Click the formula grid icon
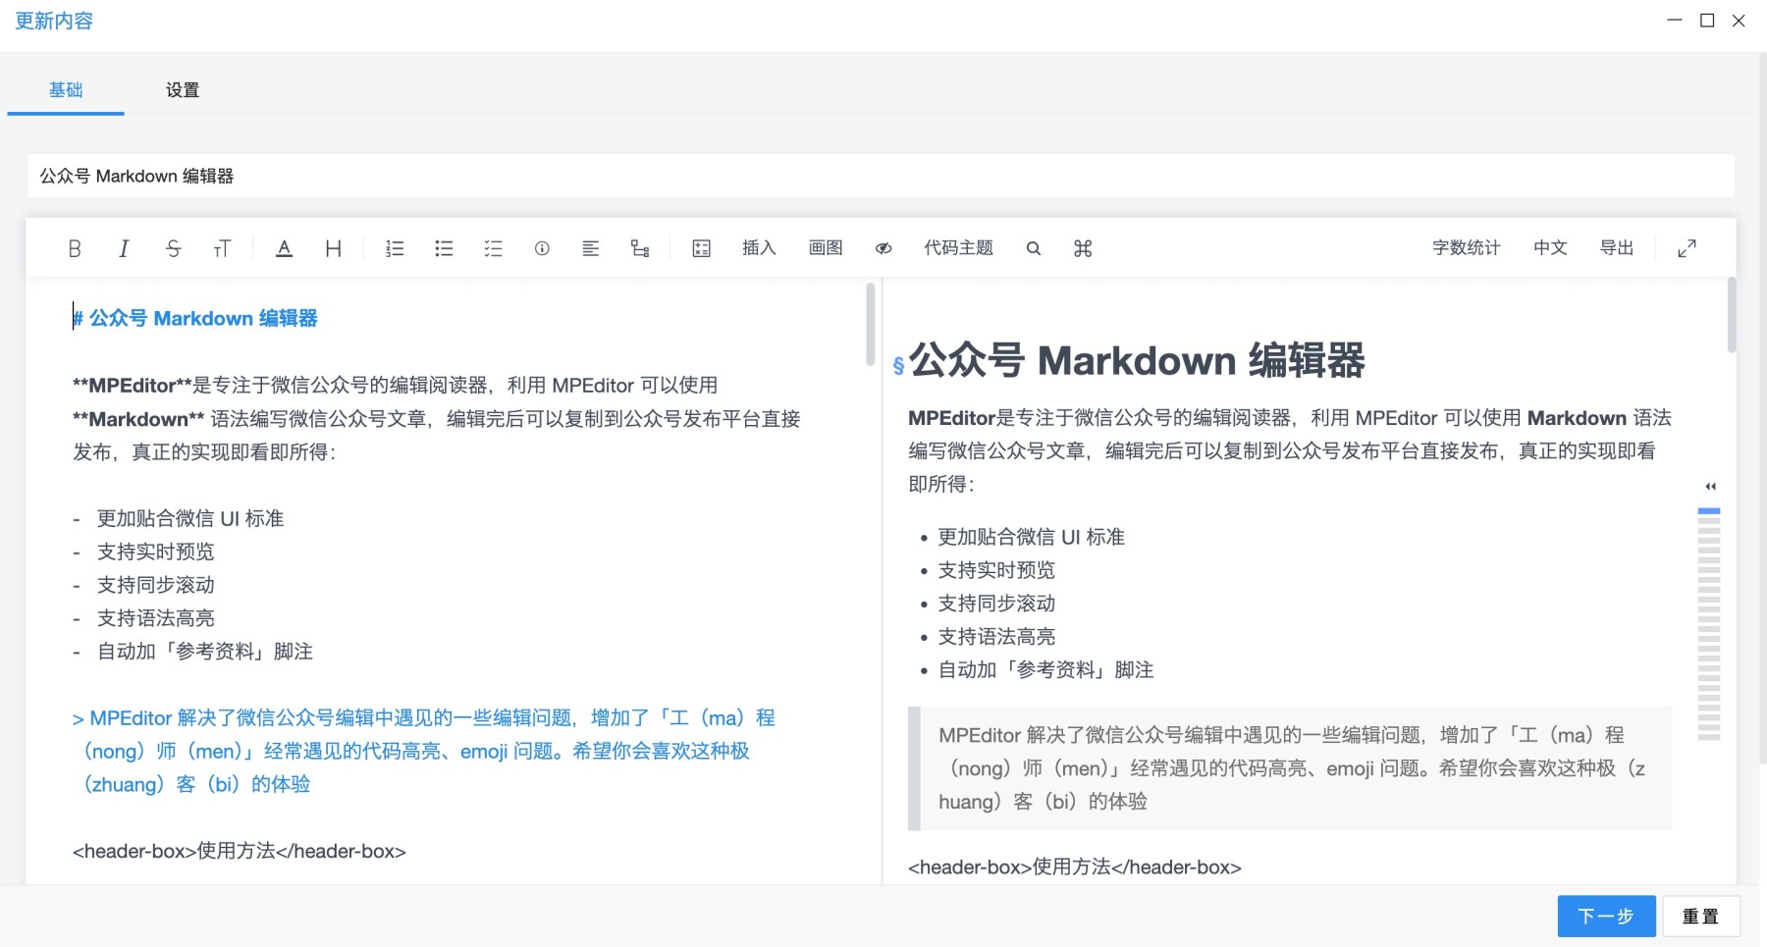 pyautogui.click(x=701, y=248)
